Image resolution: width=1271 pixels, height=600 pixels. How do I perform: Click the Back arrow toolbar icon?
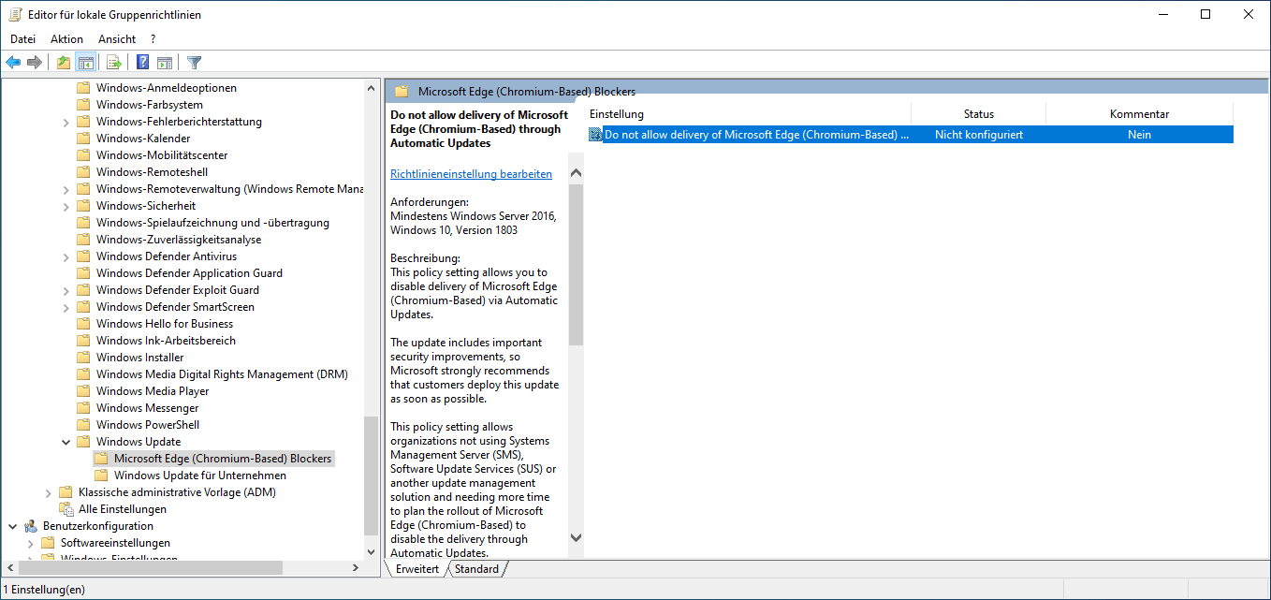[x=13, y=63]
